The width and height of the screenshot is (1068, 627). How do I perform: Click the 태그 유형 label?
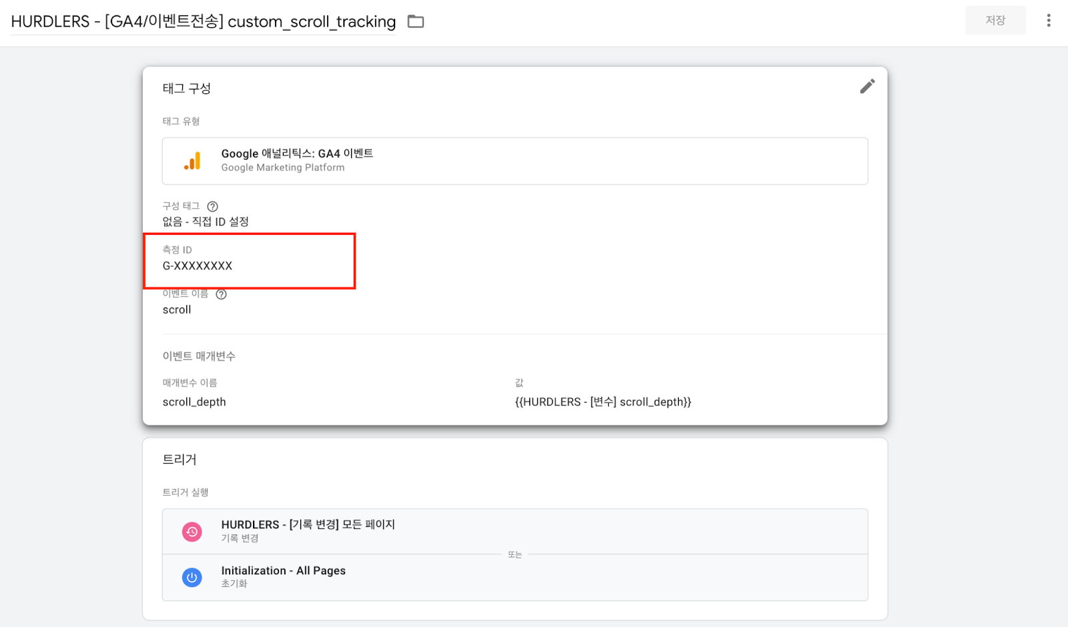tap(182, 121)
